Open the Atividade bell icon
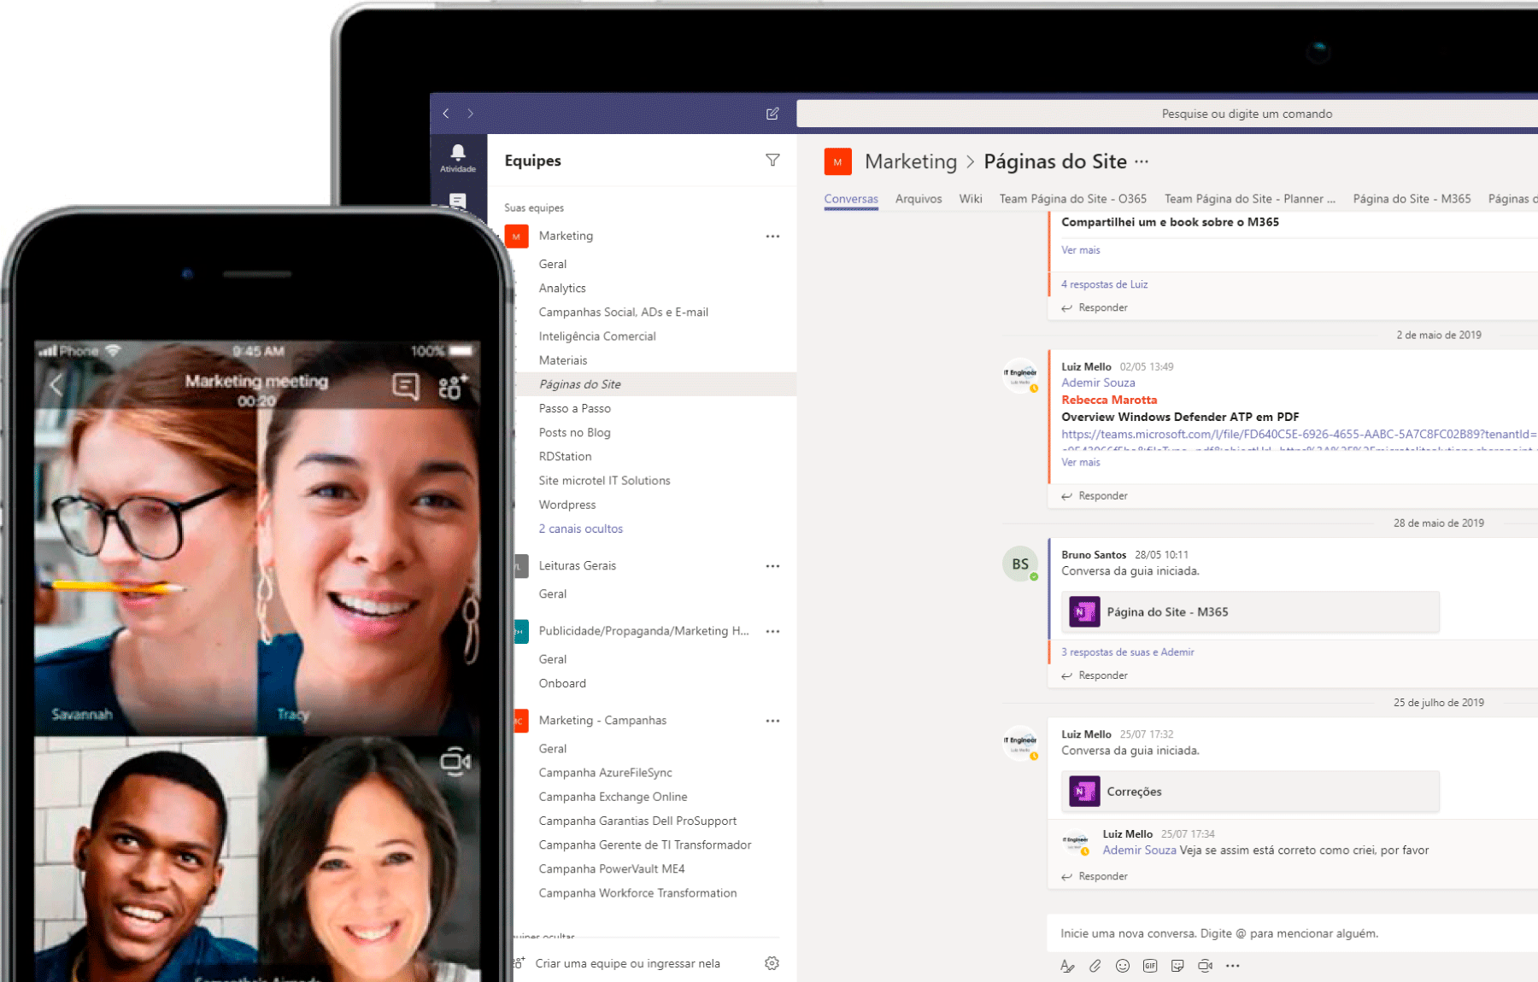Image resolution: width=1538 pixels, height=982 pixels. pyautogui.click(x=458, y=157)
